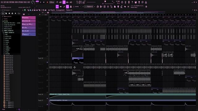Select the playlist draw pencil tool
This screenshot has width=198, height=111.
coord(28,10)
